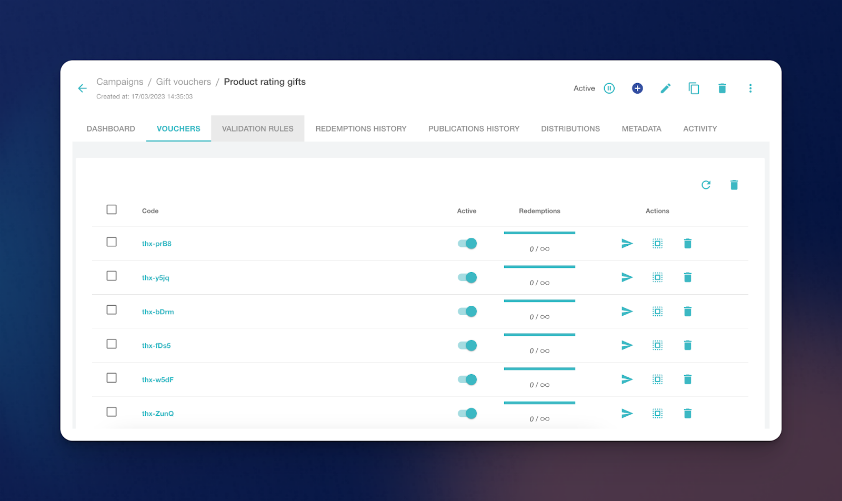Refresh the vouchers list
This screenshot has width=842, height=501.
point(706,185)
